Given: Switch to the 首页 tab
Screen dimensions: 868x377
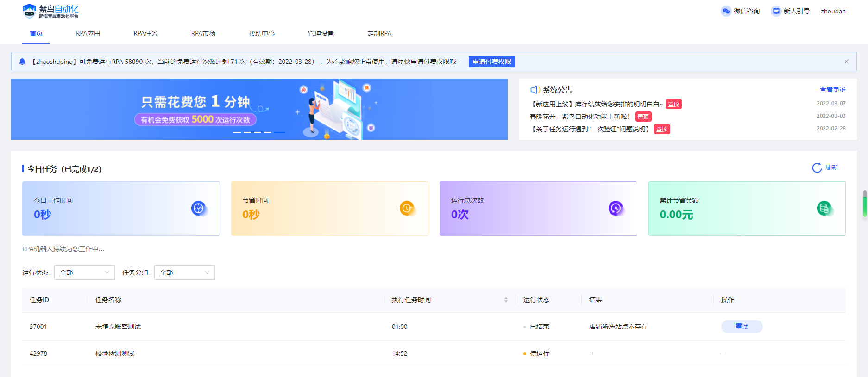Looking at the screenshot, I should (36, 33).
